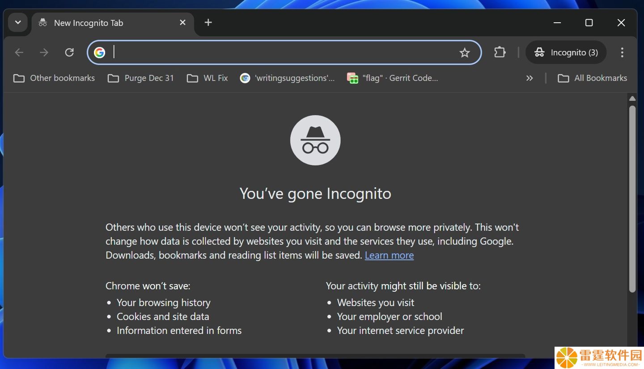Expand hidden bookmarks with double chevron
This screenshot has width=644, height=369.
[x=530, y=78]
